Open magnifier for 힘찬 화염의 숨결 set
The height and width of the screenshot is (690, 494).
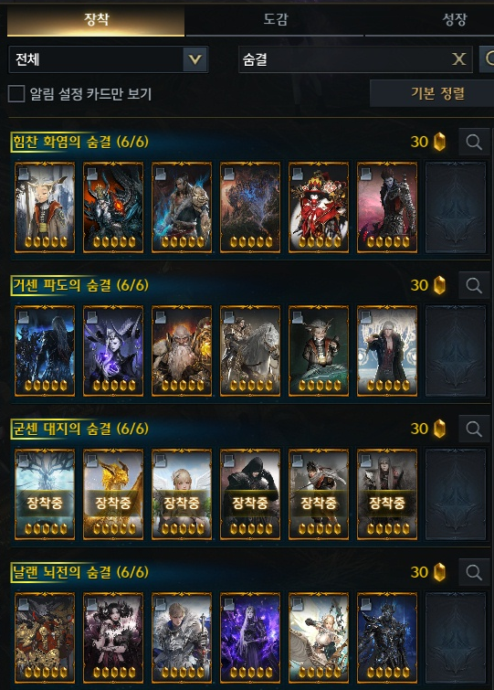[x=474, y=142]
